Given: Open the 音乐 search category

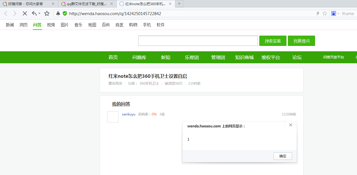Looking at the screenshot, I should pos(78,25).
